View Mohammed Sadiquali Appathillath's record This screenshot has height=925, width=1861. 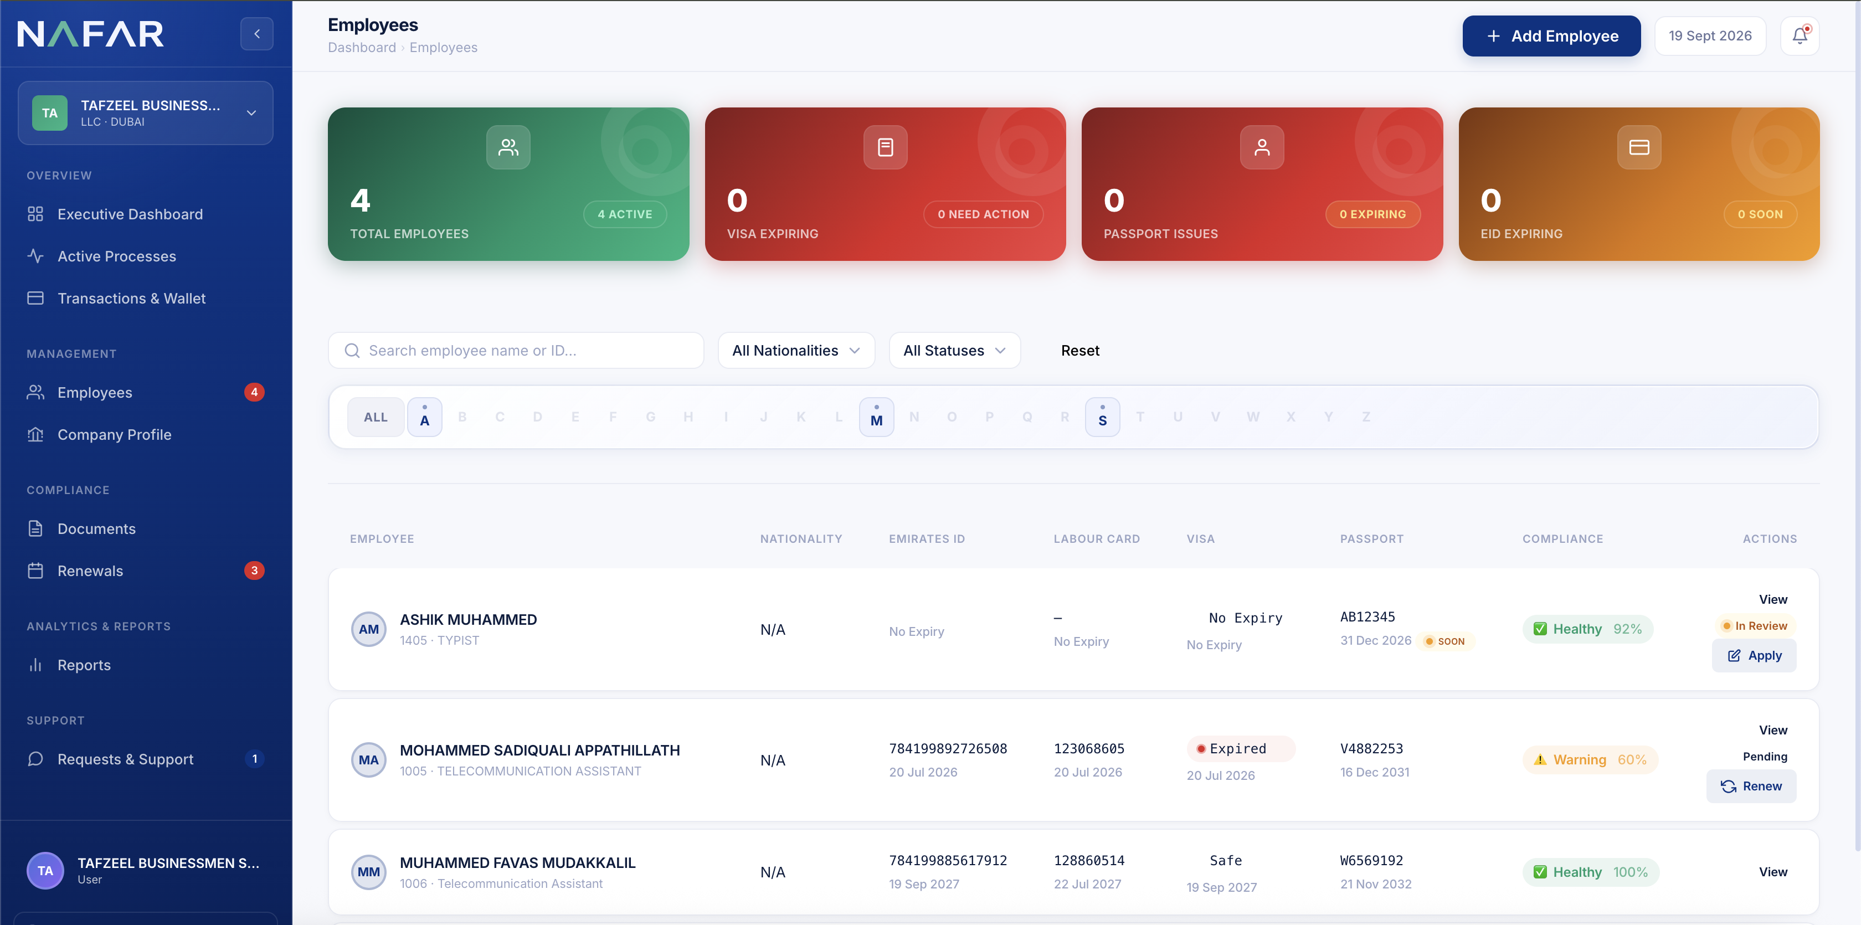point(1773,730)
